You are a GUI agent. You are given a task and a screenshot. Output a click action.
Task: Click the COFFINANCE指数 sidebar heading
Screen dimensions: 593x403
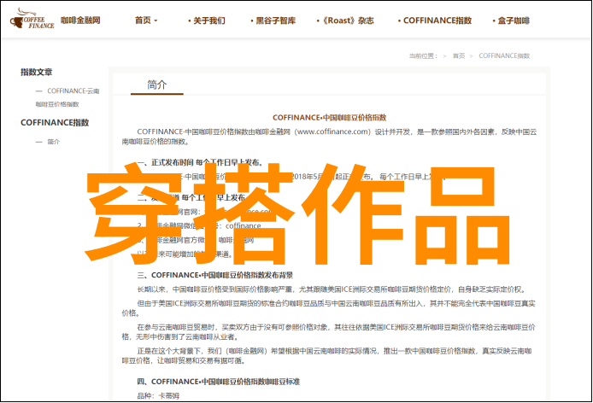[x=55, y=122]
